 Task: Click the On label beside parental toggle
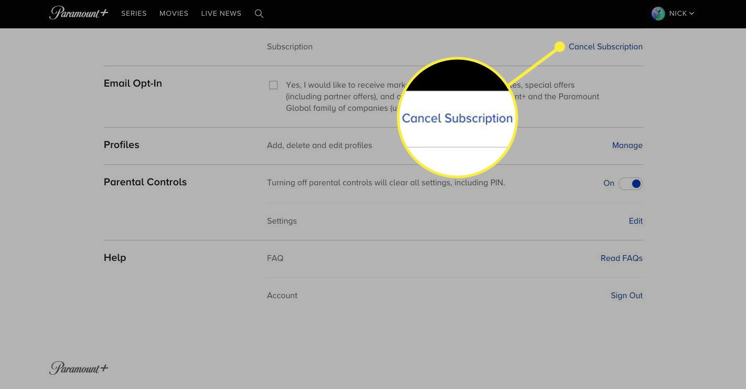609,183
